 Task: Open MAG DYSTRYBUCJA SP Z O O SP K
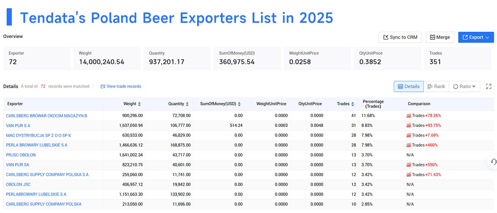[39, 135]
